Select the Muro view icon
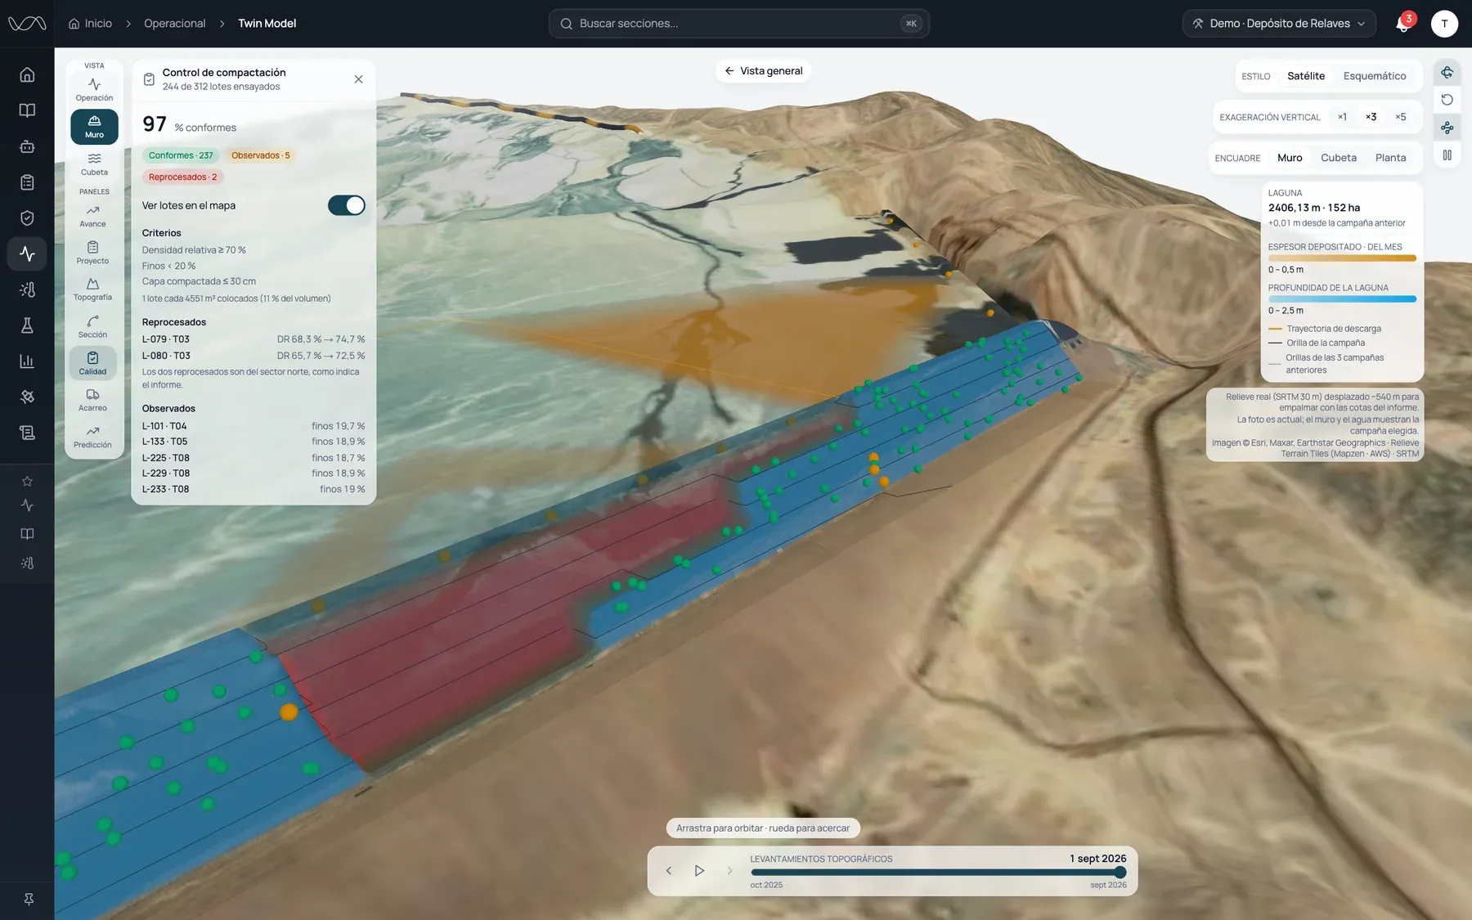 tap(94, 127)
